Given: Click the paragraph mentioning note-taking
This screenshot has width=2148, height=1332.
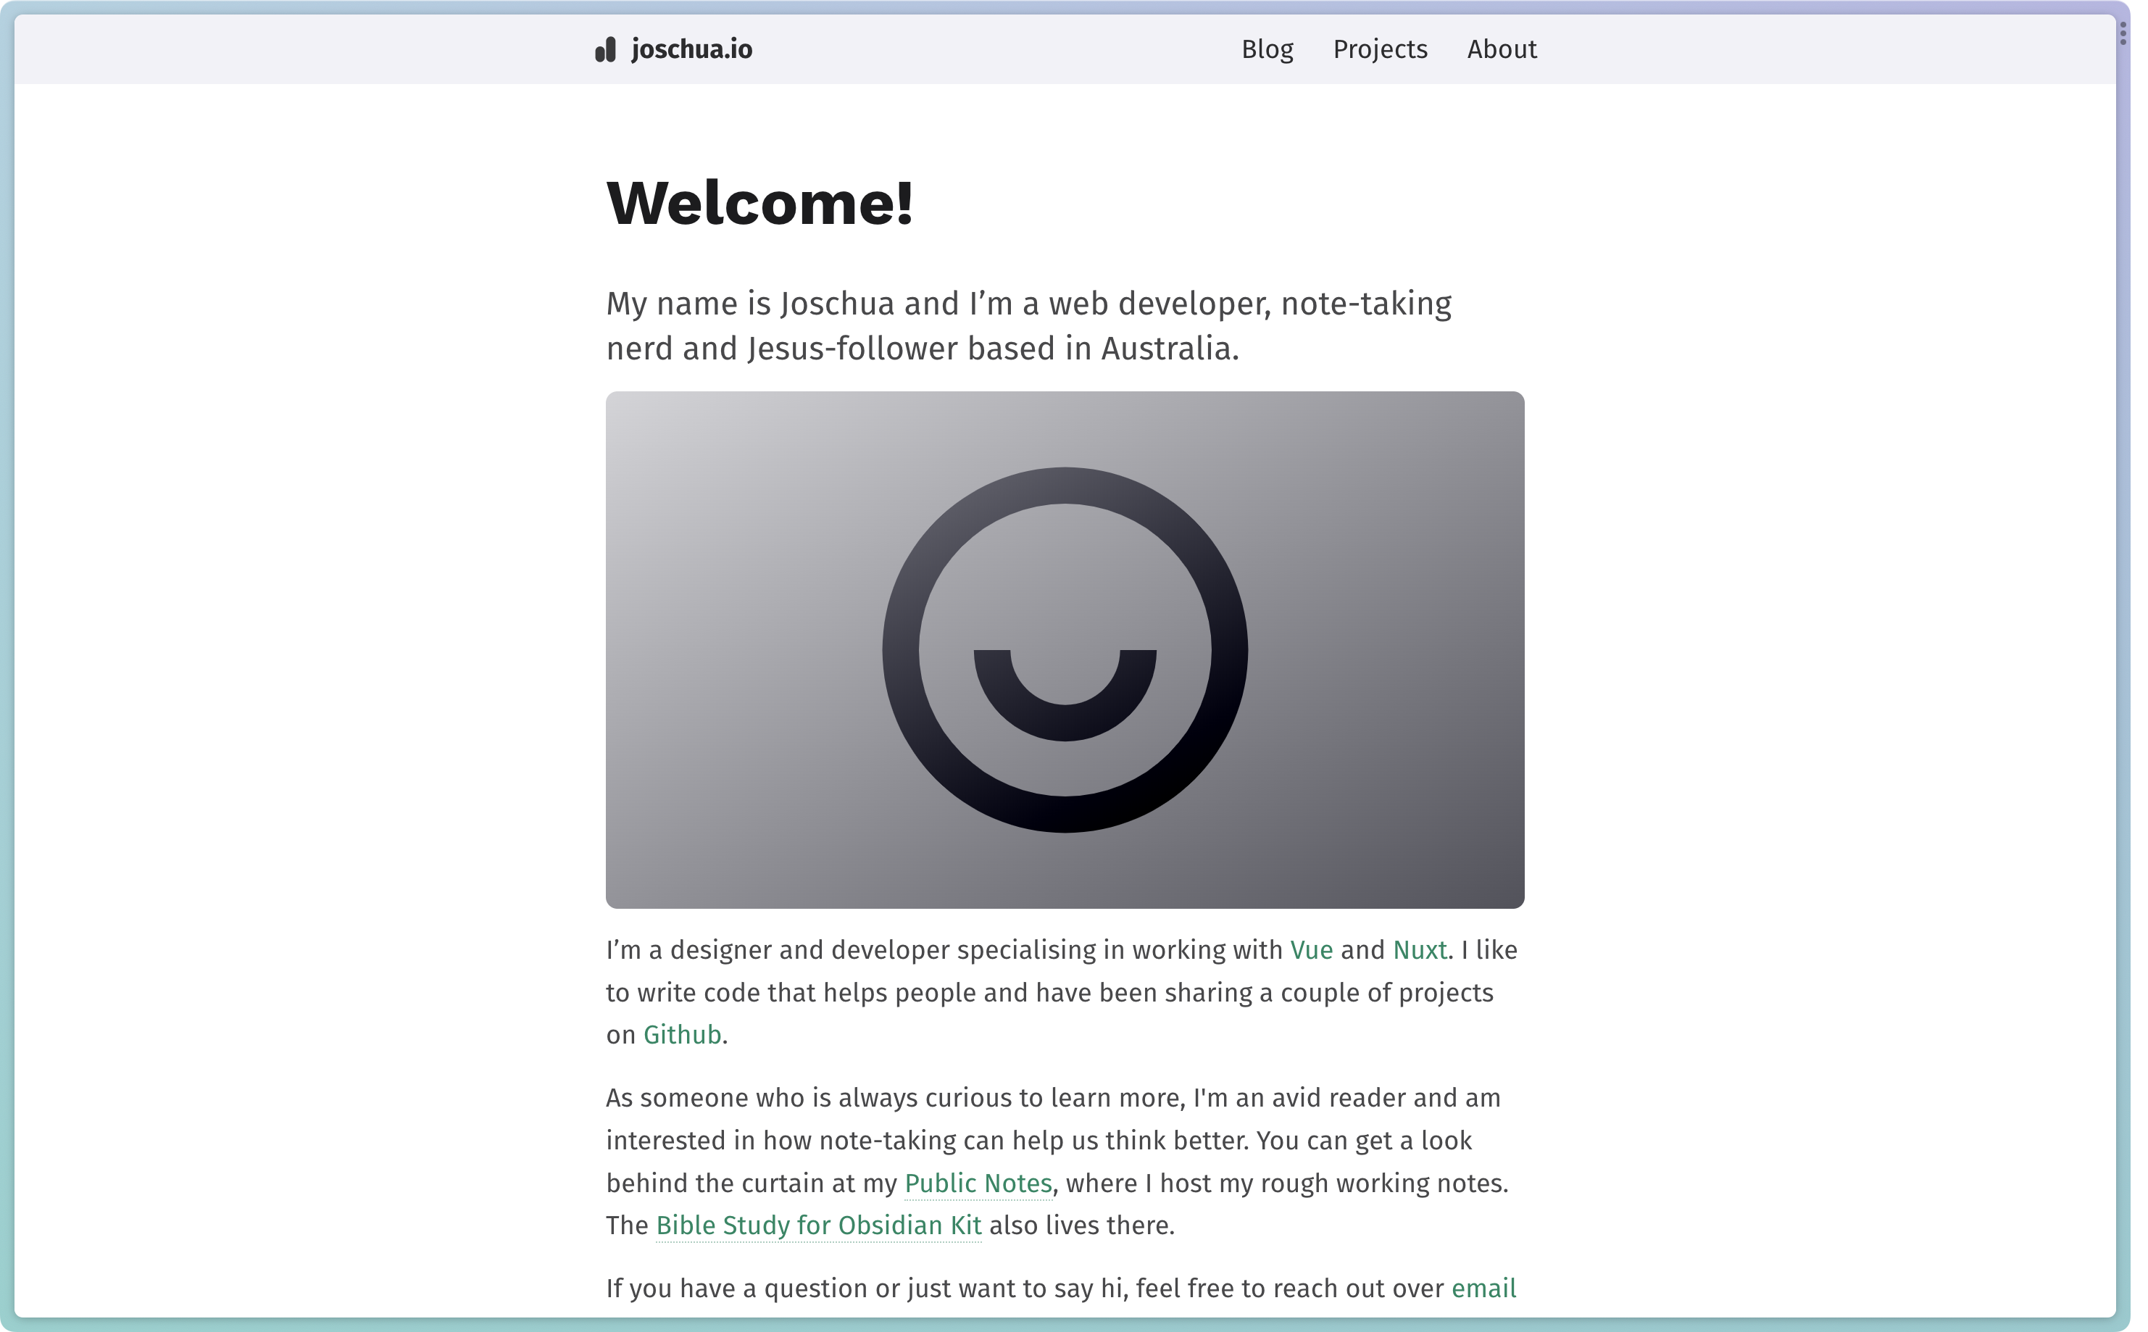Looking at the screenshot, I should [x=1057, y=1139].
